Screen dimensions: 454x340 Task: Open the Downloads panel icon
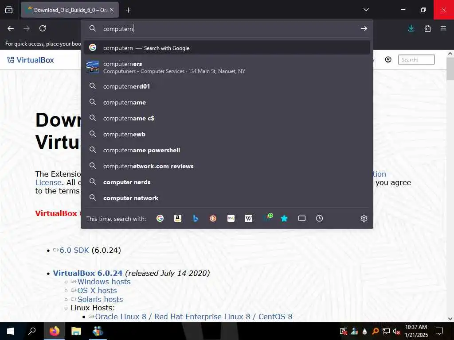pyautogui.click(x=411, y=28)
